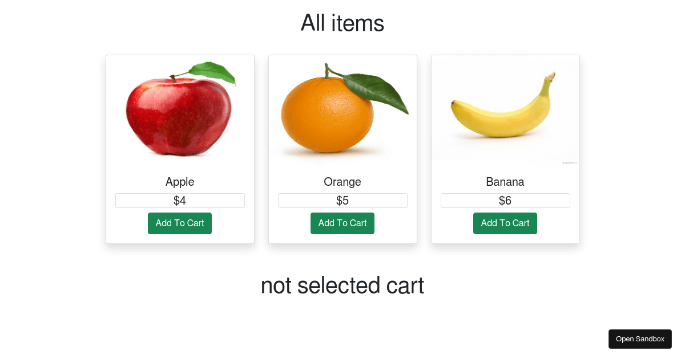Click the empty cart area below the heading

pos(342,319)
